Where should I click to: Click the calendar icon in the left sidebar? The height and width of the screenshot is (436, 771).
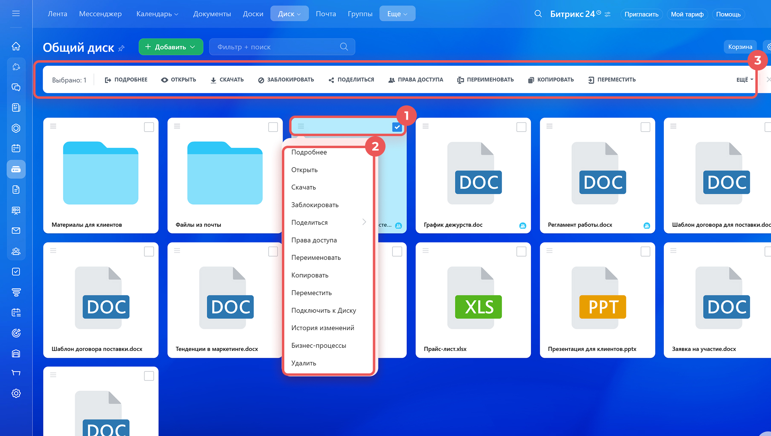point(16,148)
